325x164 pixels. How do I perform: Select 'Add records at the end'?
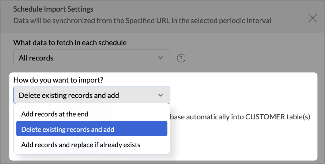point(55,114)
